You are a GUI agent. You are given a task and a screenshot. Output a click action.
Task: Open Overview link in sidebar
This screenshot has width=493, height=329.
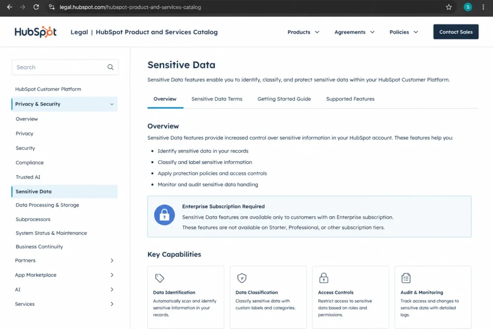[27, 119]
